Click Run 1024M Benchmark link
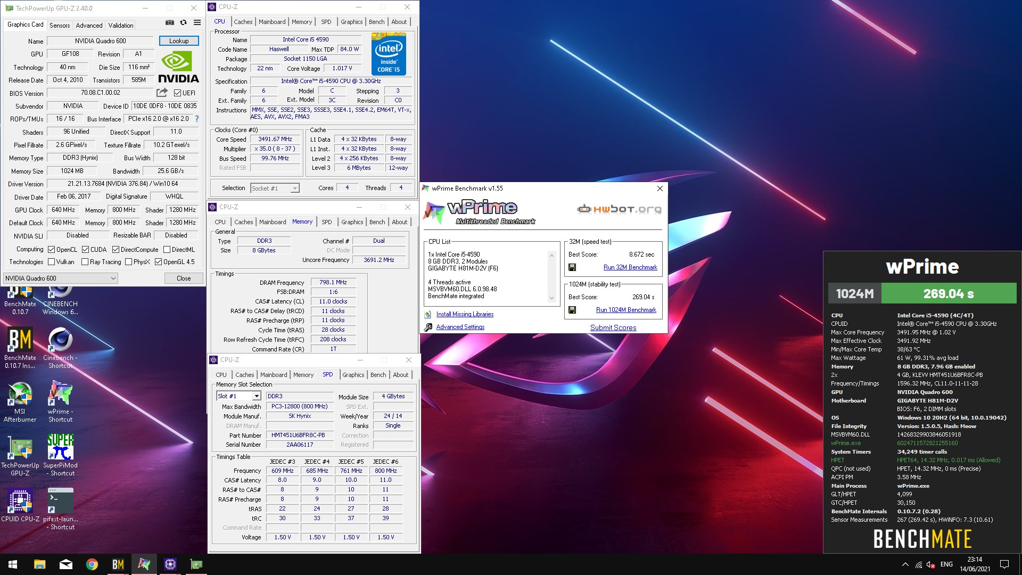The width and height of the screenshot is (1022, 575). pyautogui.click(x=626, y=310)
